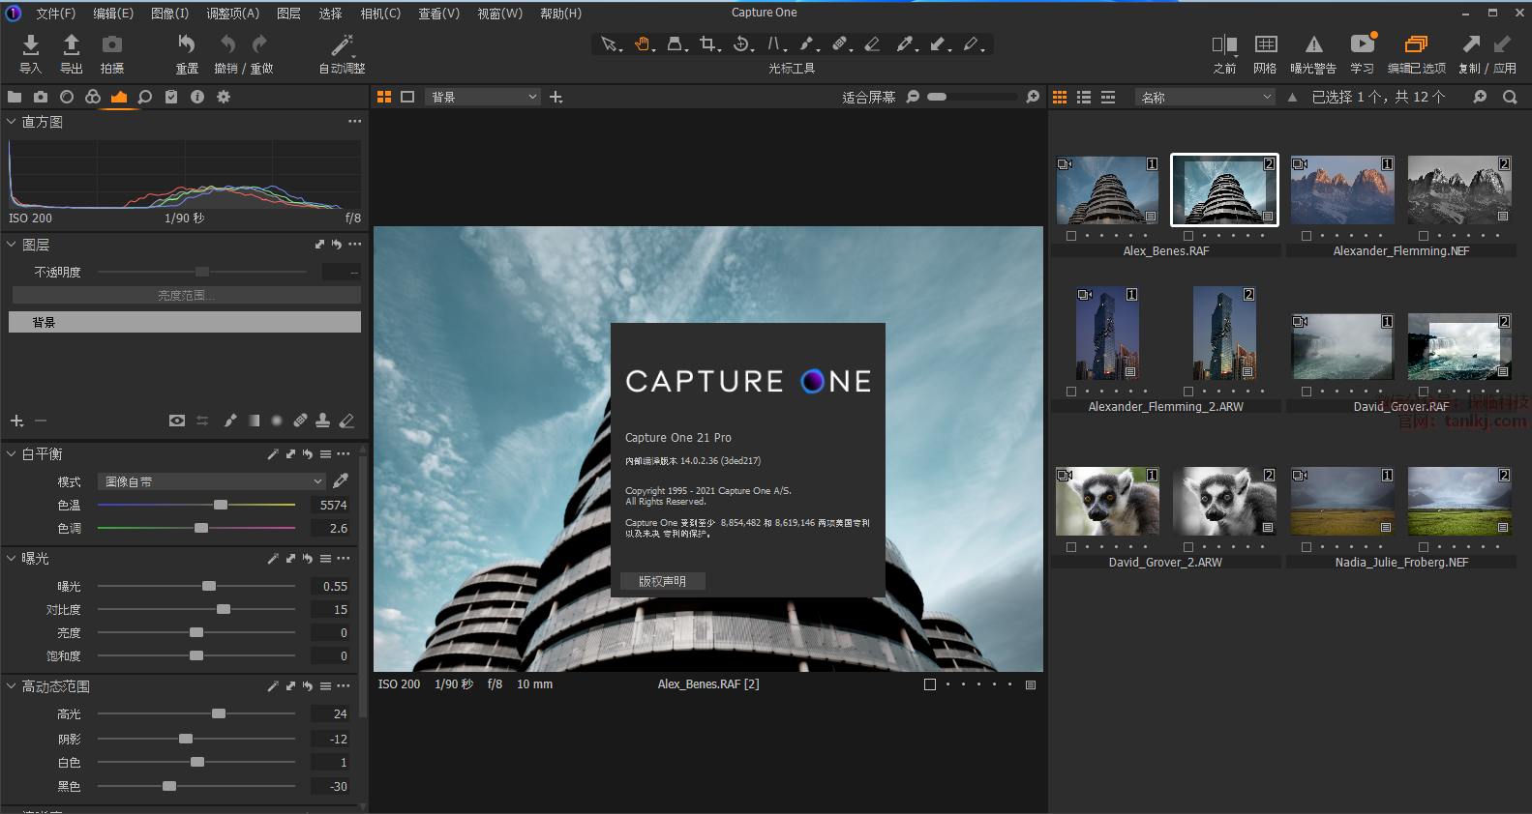The width and height of the screenshot is (1532, 814).
Task: Click the Auto Adjust (自动调整) wand icon
Action: point(343,44)
